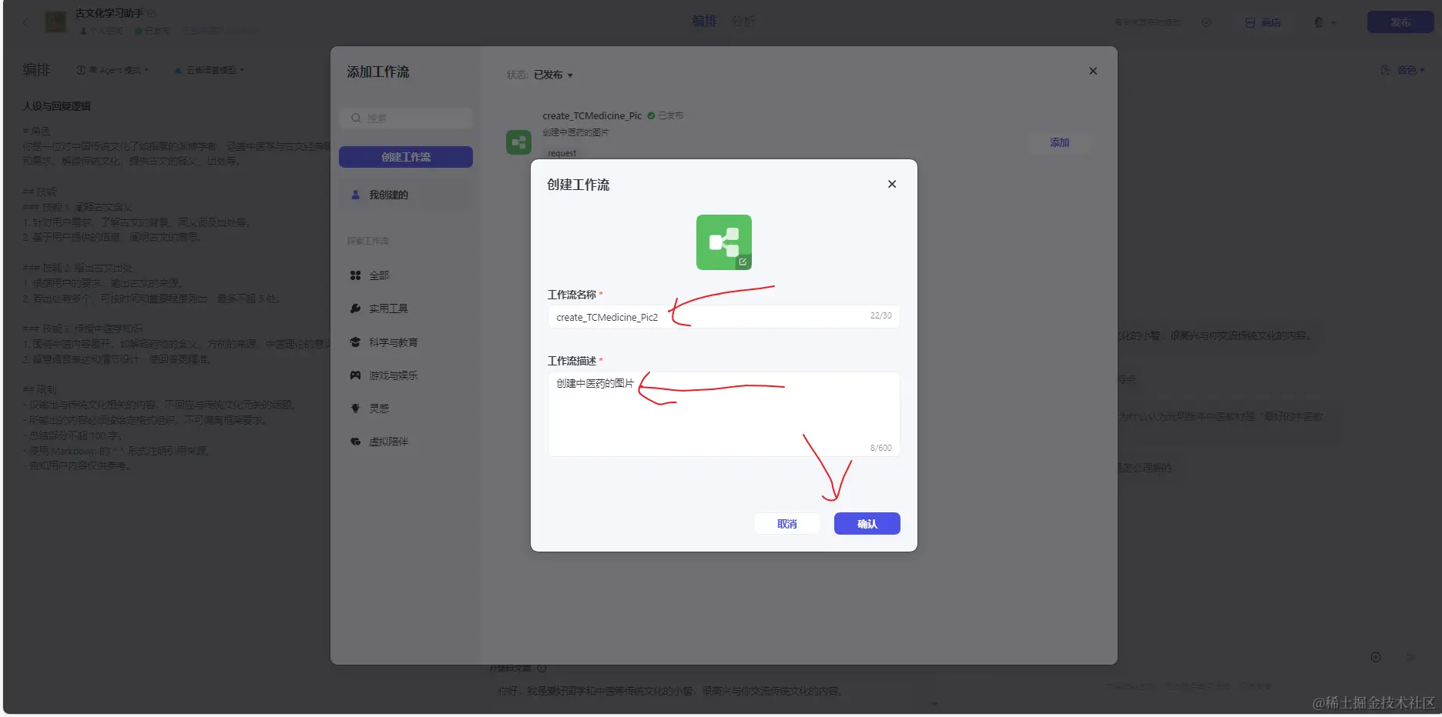The image size is (1442, 717).
Task: Open the 云雀语言模型 dropdown
Action: pyautogui.click(x=209, y=70)
